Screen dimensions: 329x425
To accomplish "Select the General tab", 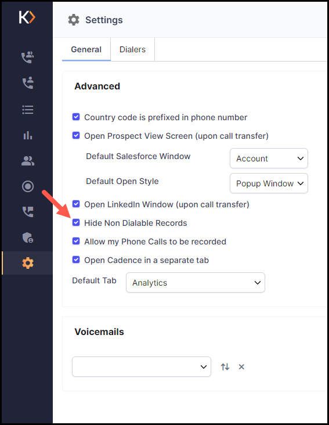I will point(86,49).
